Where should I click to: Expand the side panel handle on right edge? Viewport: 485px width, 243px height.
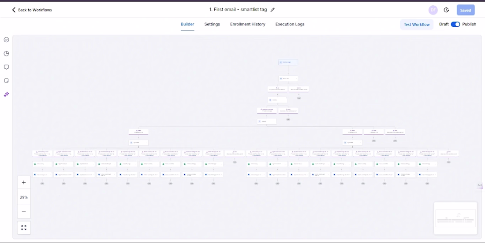(x=480, y=185)
